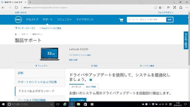Viewport: 190px width, 107px height.
Task: Open デルストア menu
Action: tap(32, 19)
